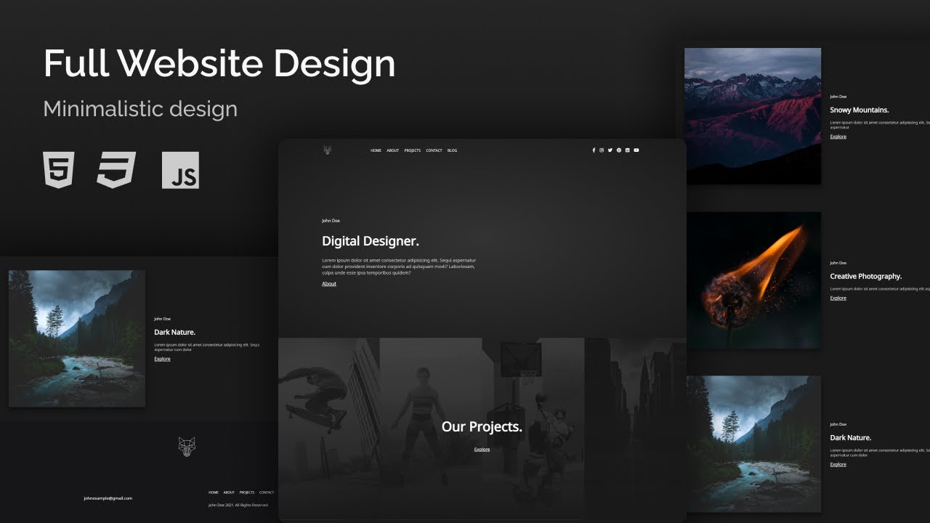Open the Pinterest social icon
The height and width of the screenshot is (523, 930).
point(619,150)
